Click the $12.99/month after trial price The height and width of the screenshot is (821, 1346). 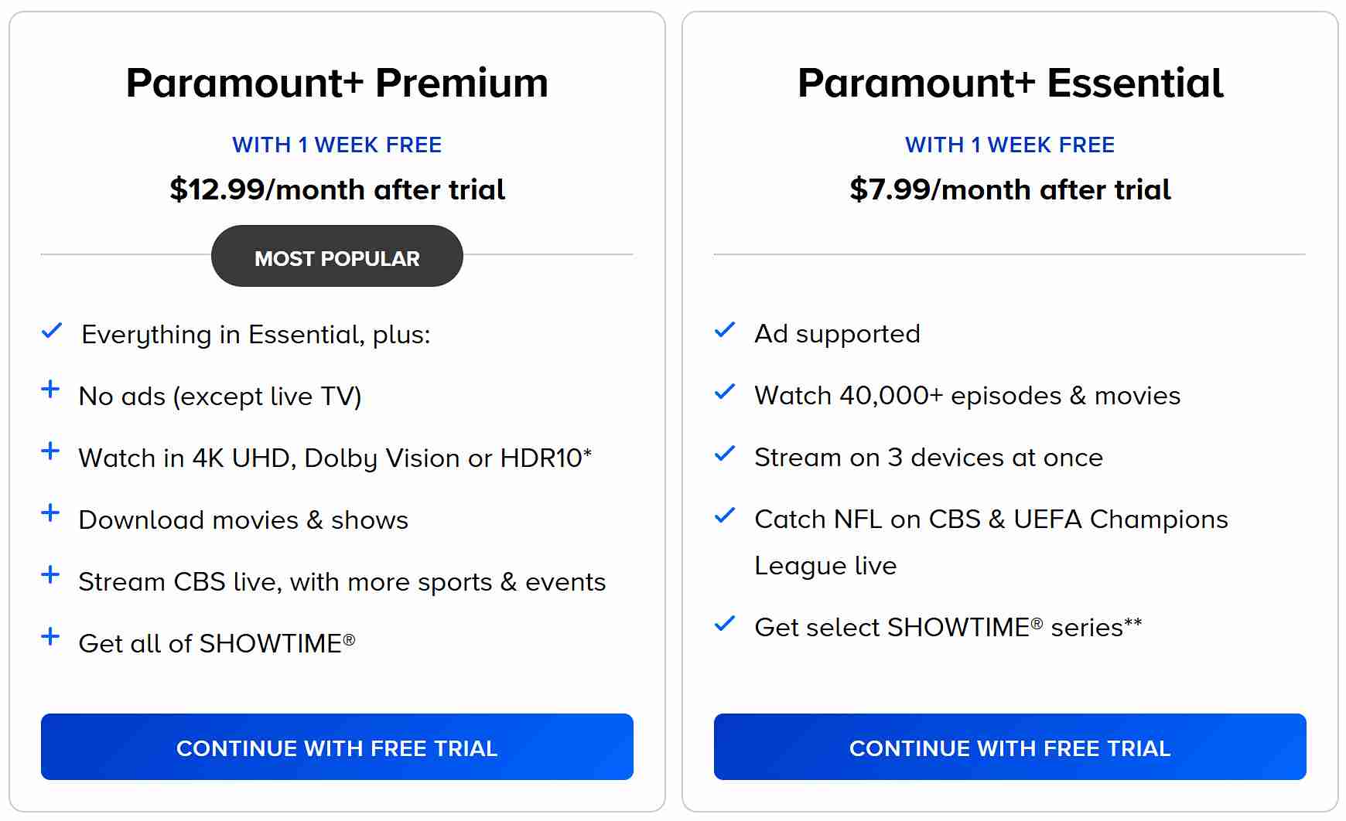click(337, 189)
